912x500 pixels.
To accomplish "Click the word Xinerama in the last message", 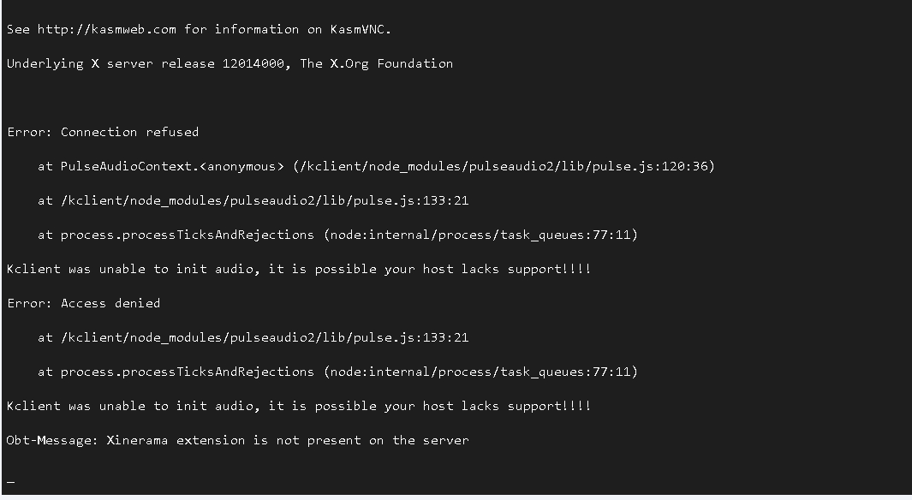I will pyautogui.click(x=137, y=441).
